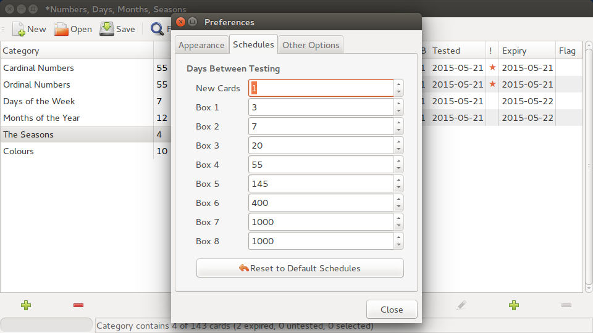This screenshot has height=333, width=593.
Task: Switch to the Appearance tab
Action: [x=201, y=45]
